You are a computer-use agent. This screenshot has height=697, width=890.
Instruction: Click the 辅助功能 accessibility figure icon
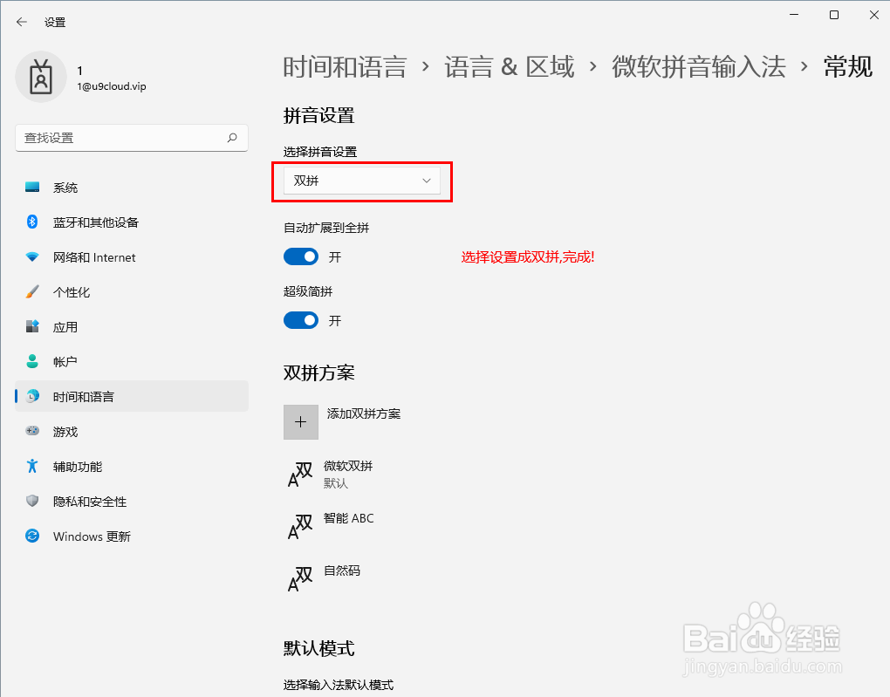click(x=32, y=466)
